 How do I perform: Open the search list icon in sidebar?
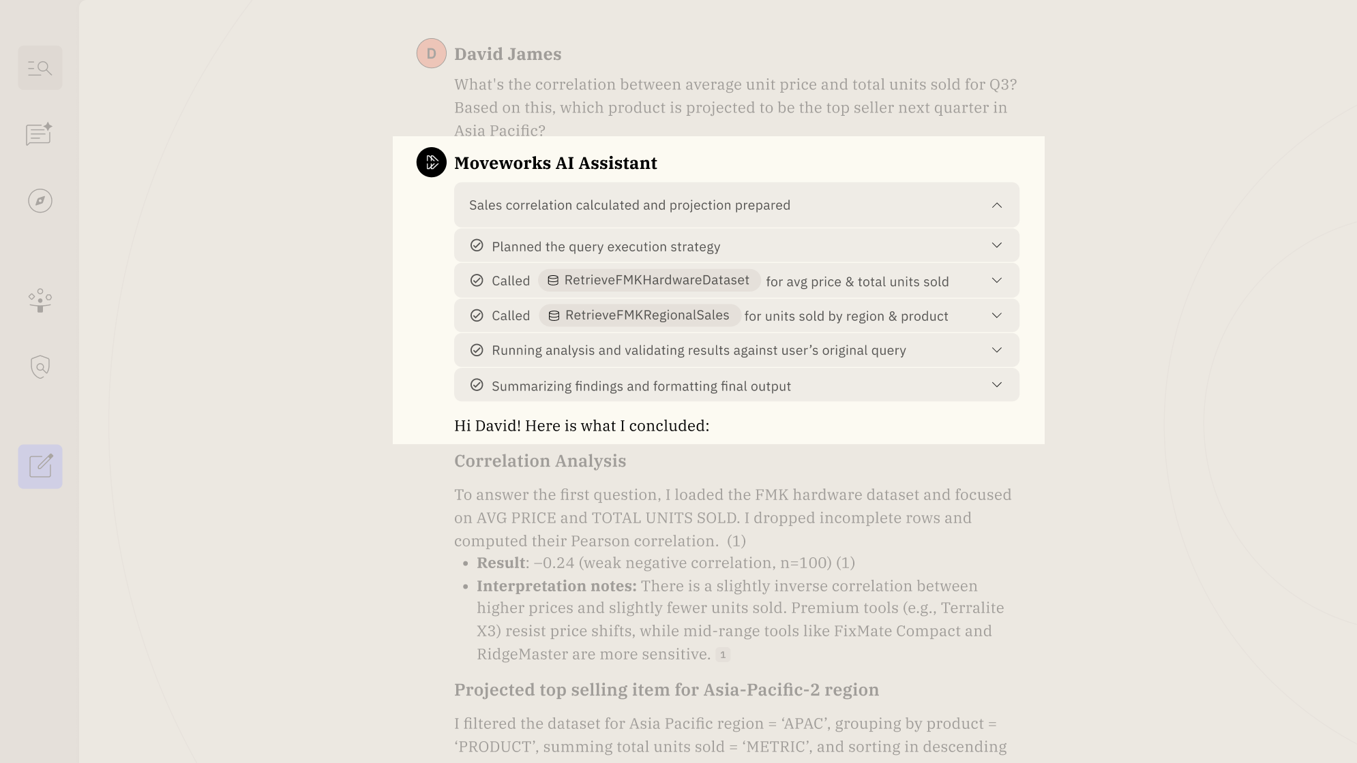[x=40, y=68]
